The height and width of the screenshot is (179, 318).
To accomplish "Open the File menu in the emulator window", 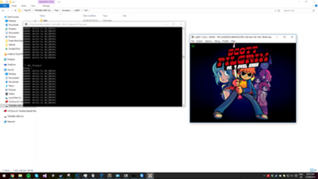I will (x=192, y=41).
